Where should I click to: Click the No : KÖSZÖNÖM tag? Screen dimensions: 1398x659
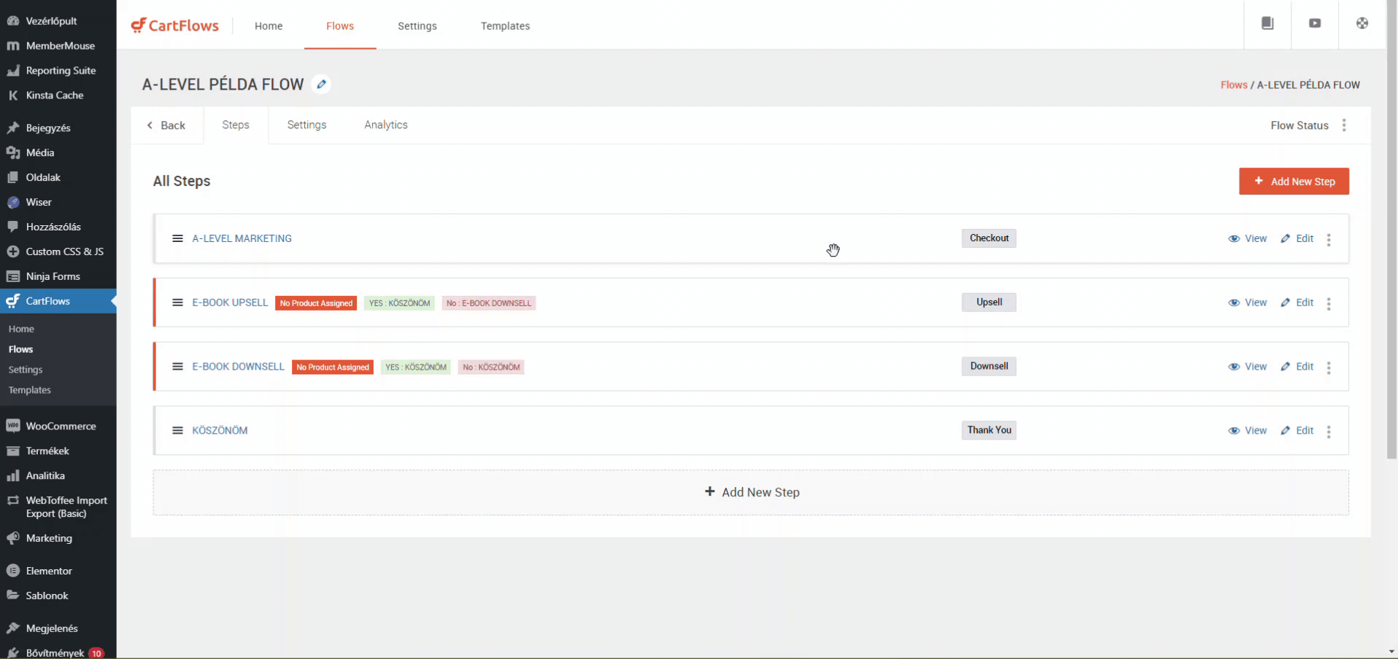tap(491, 367)
